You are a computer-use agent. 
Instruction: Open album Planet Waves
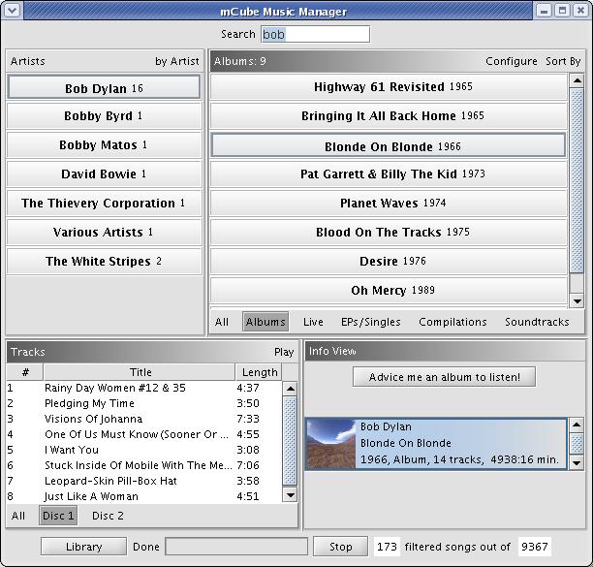point(389,204)
